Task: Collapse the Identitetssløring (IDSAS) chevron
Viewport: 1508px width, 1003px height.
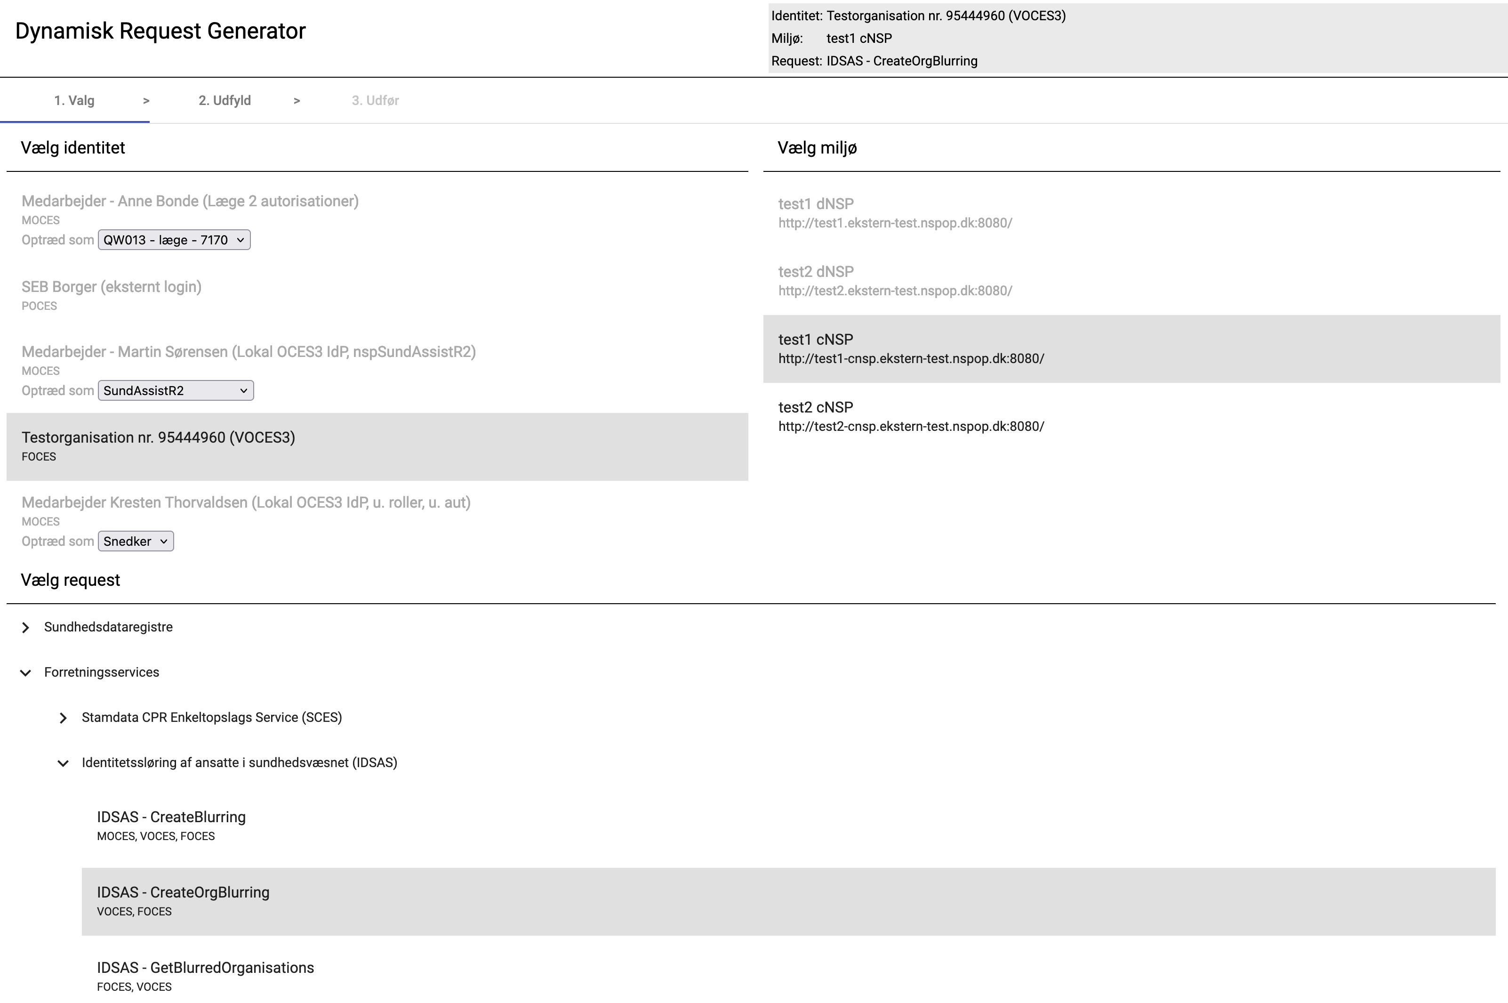Action: pos(63,763)
